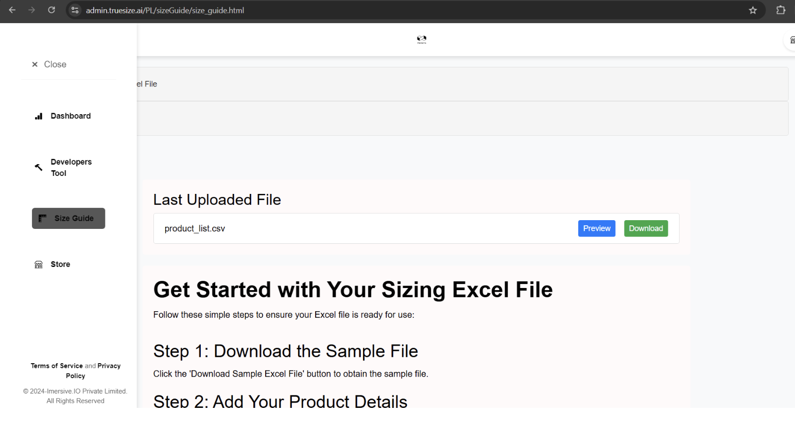Download the product_list.csv file
The height and width of the screenshot is (430, 795).
click(646, 228)
